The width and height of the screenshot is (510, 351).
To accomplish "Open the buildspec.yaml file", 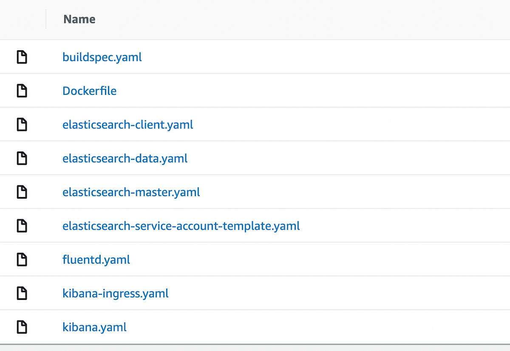I will [x=102, y=57].
